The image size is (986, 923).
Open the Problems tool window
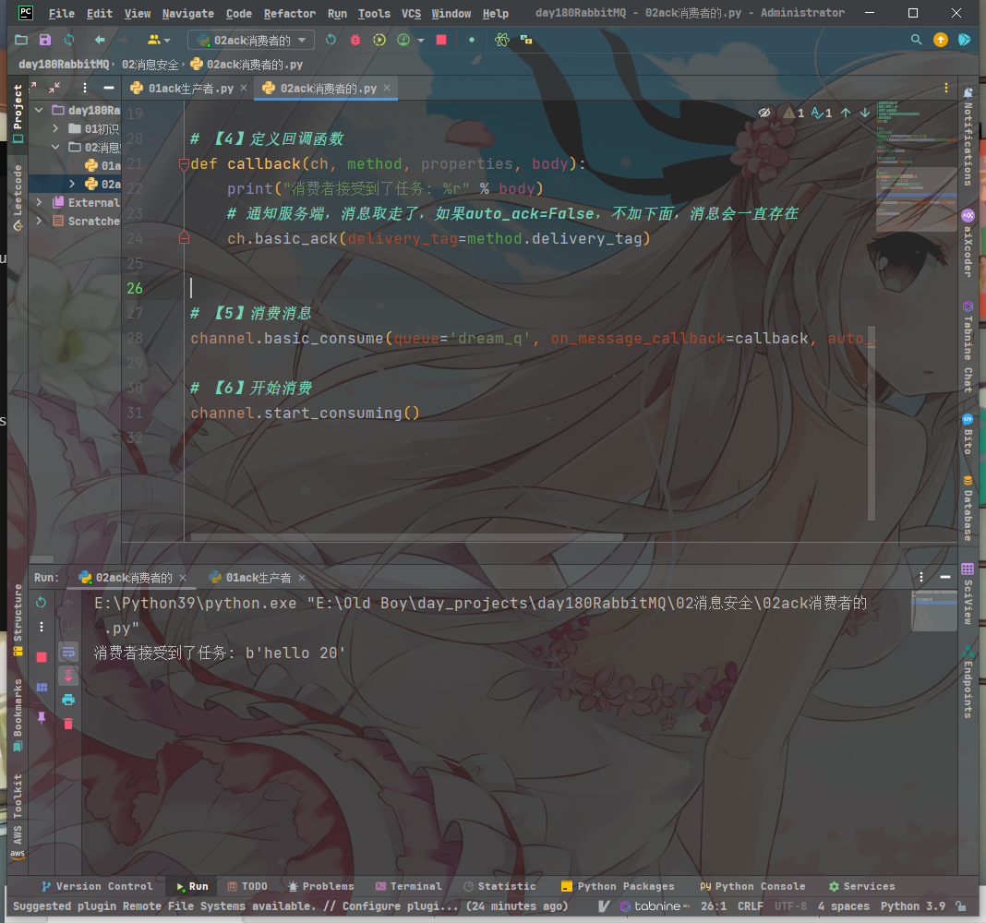(320, 886)
